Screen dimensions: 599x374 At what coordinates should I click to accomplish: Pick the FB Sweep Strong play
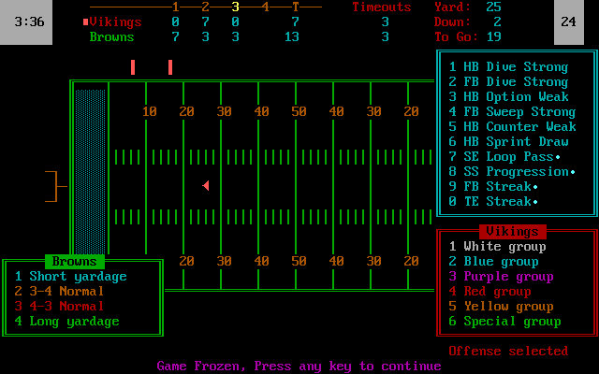pos(512,112)
